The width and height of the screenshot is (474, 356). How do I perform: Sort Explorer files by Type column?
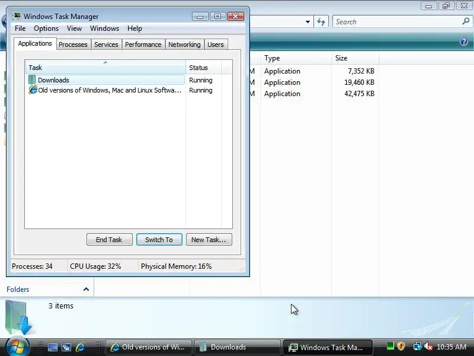tap(296, 58)
